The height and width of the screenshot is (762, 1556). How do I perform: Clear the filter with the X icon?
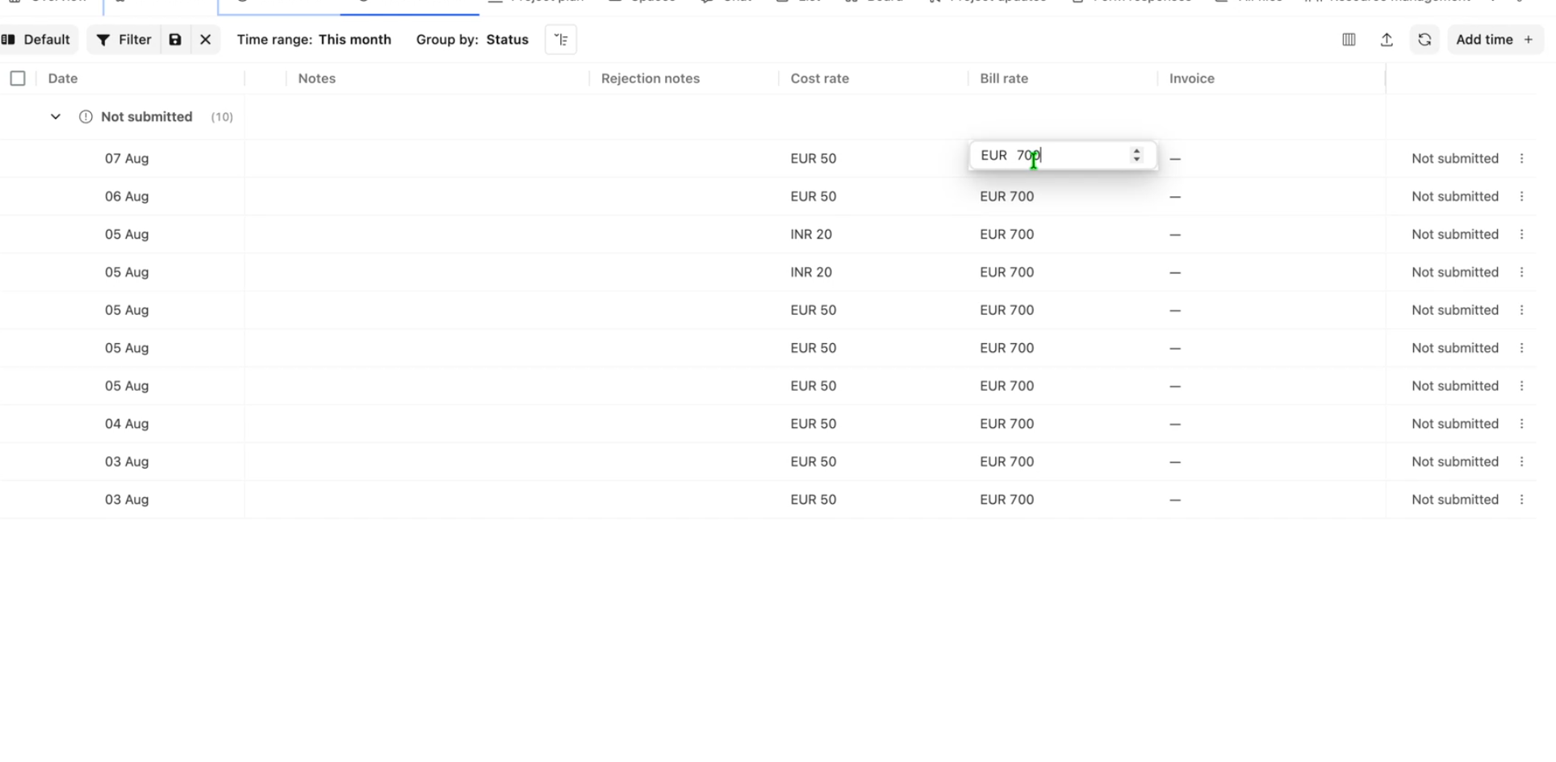click(x=206, y=40)
